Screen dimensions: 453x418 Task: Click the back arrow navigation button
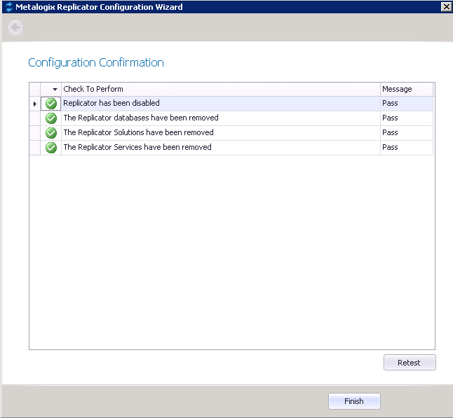pyautogui.click(x=15, y=27)
